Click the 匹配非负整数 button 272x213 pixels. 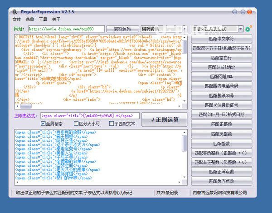tap(222, 153)
